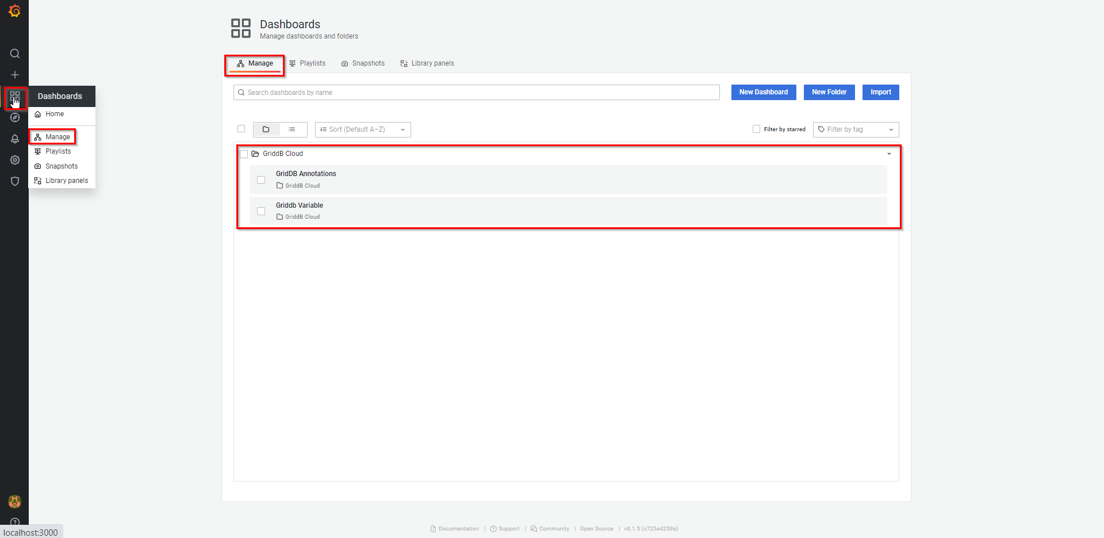Click the New Dashboard button
Viewport: 1104px width, 538px height.
point(763,92)
